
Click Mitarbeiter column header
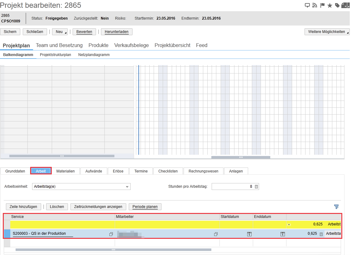pos(167,217)
